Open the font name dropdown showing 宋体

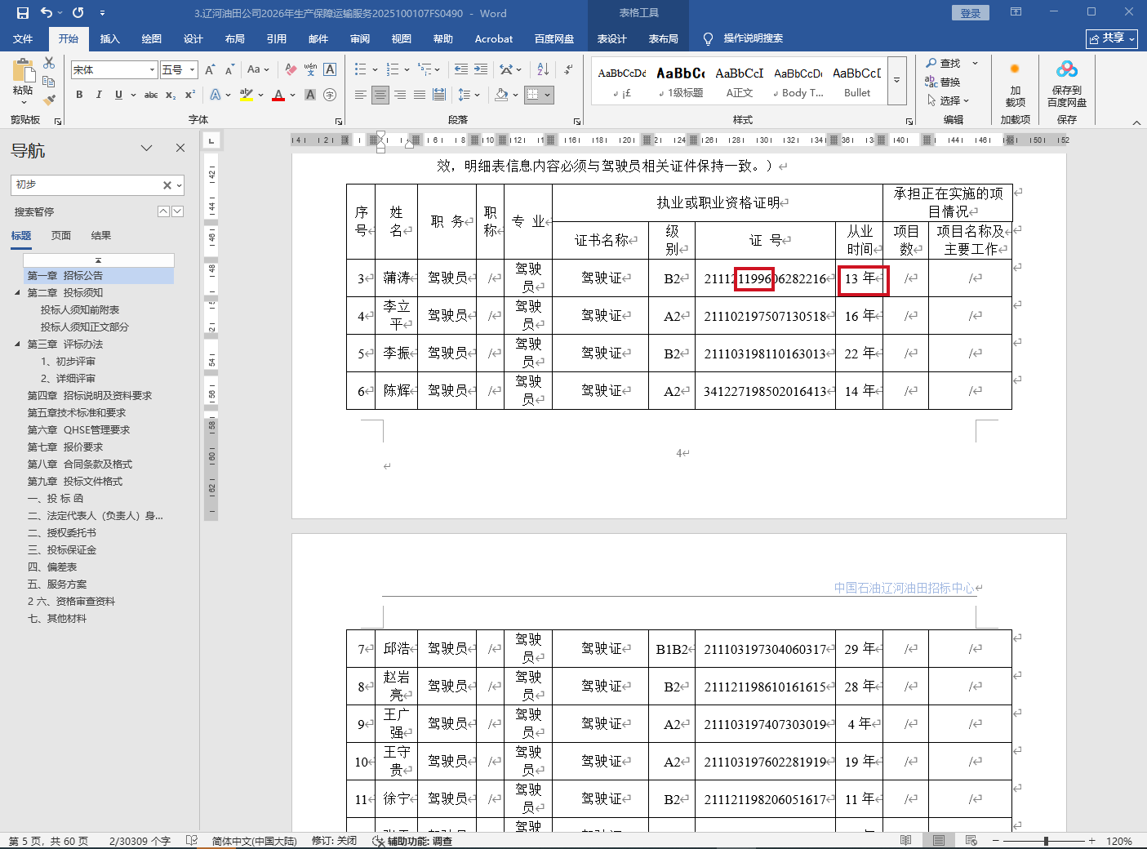152,70
